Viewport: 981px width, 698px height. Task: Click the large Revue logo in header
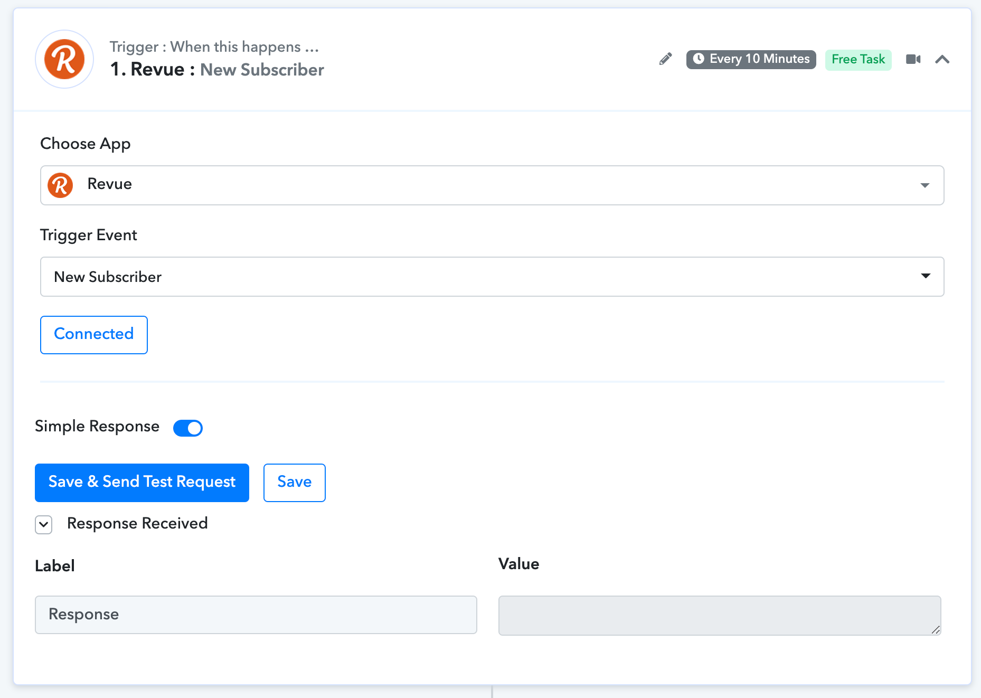pyautogui.click(x=64, y=59)
